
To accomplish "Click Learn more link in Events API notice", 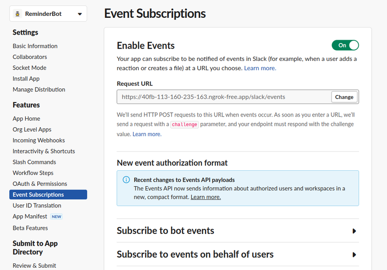I will (x=205, y=197).
